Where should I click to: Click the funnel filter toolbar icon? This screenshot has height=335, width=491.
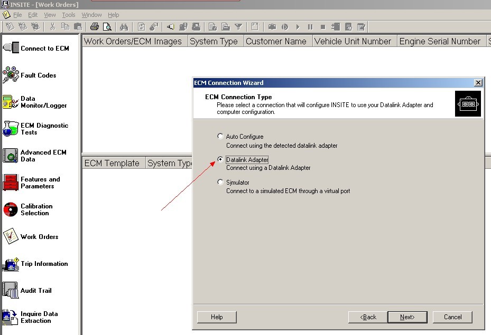click(238, 26)
